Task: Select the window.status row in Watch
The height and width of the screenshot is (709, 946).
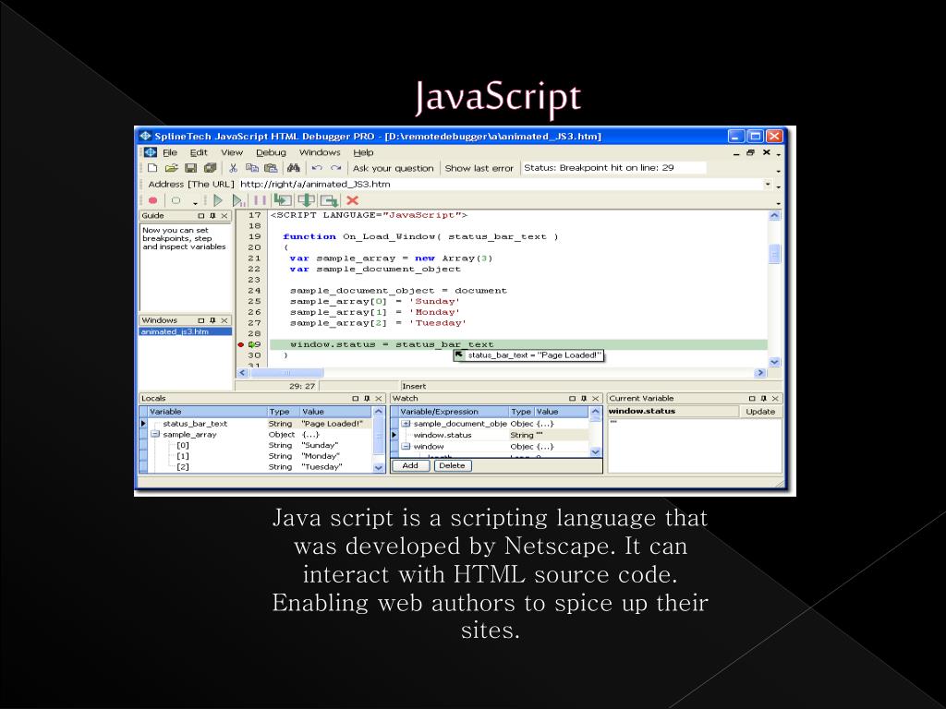Action: click(x=493, y=436)
